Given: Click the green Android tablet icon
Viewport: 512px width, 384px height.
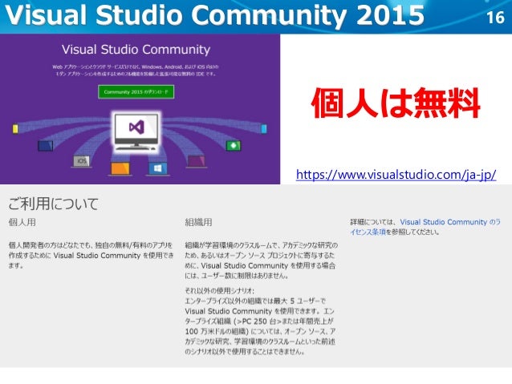Looking at the screenshot, I should 234,145.
